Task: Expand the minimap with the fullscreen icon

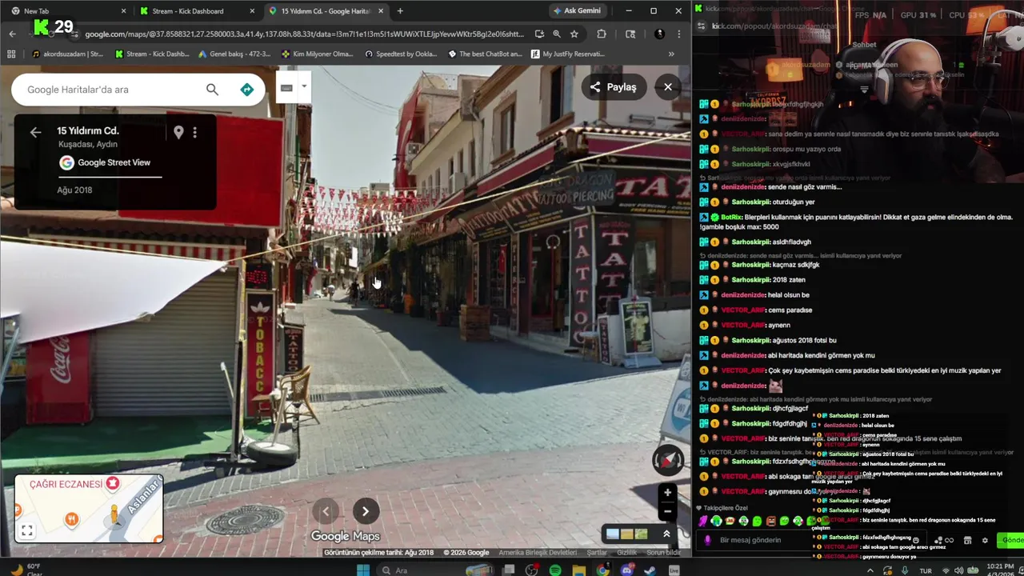Action: 27,530
